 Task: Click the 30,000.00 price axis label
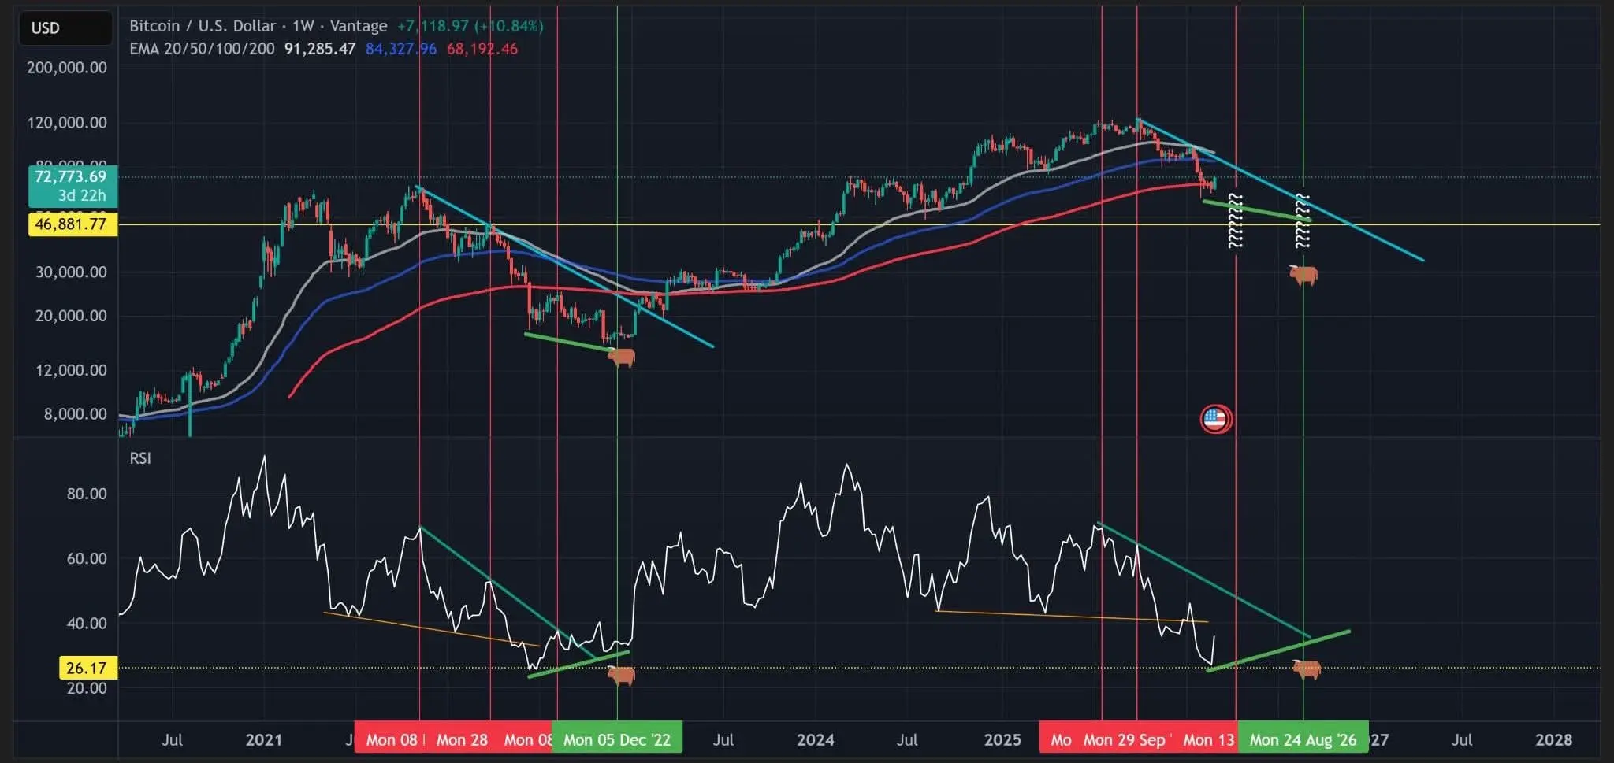(71, 272)
